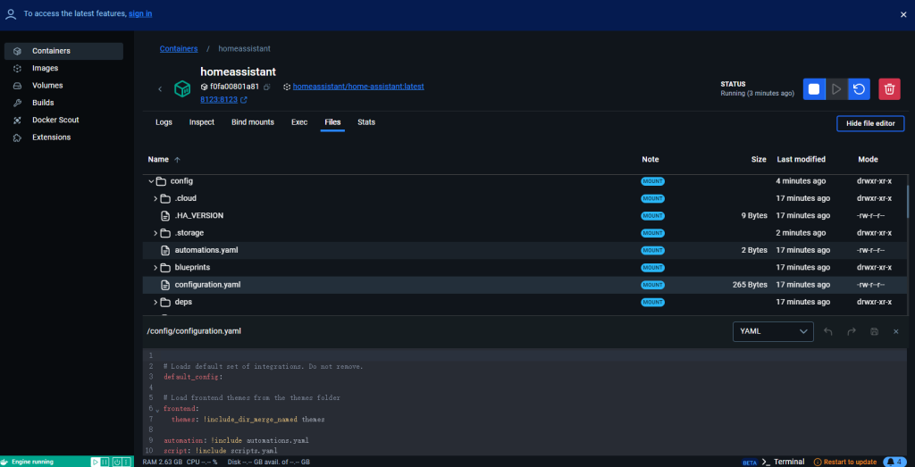The width and height of the screenshot is (915, 467).
Task: Select the configuration.yaml row
Action: (x=525, y=285)
